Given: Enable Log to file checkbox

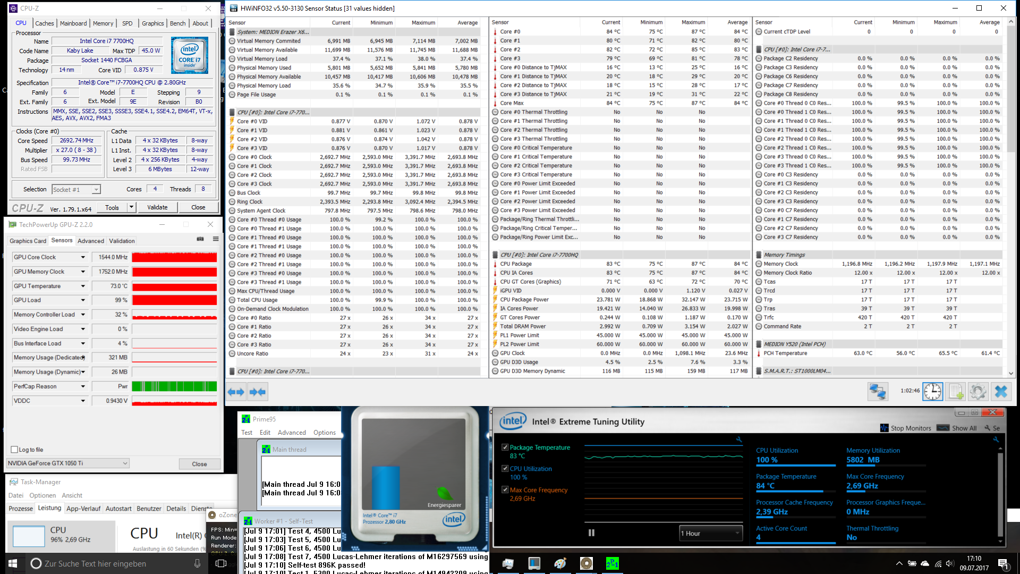Looking at the screenshot, I should point(14,450).
